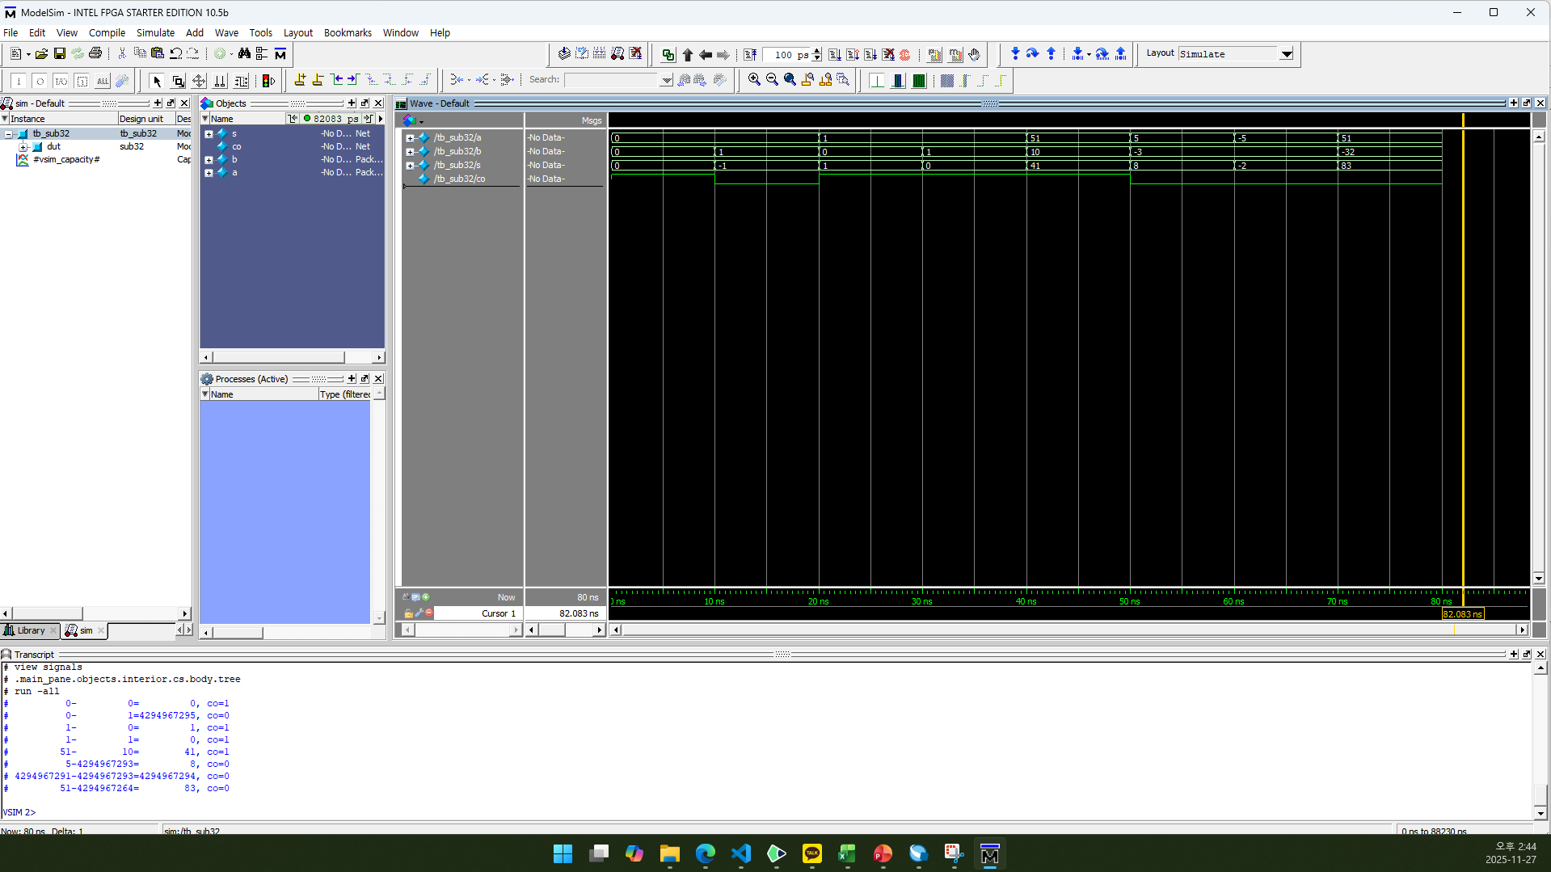Expand the /tb_sub32/a signal in the wave
The width and height of the screenshot is (1551, 872).
[x=411, y=137]
